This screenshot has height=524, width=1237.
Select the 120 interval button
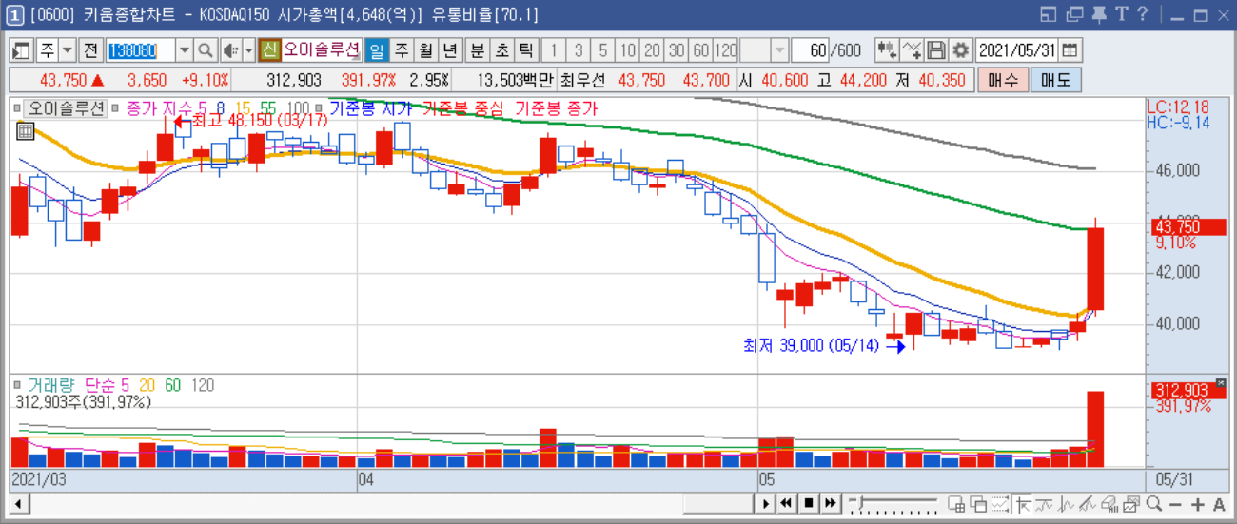click(x=725, y=50)
